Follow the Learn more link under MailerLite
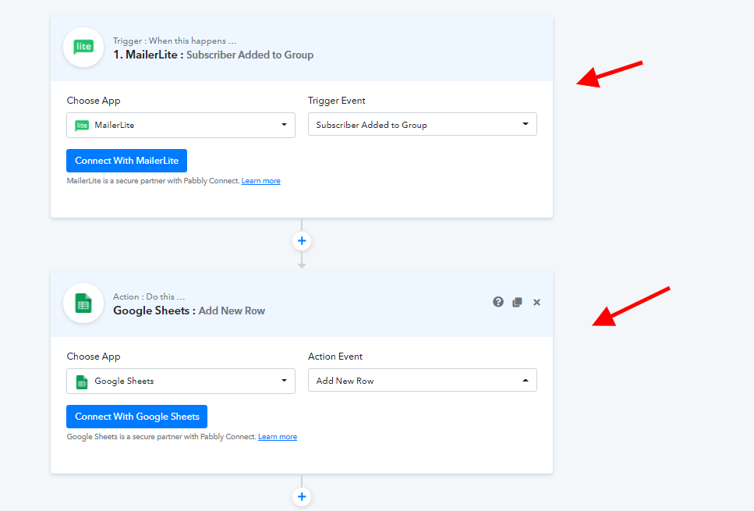This screenshot has height=511, width=754. 260,181
